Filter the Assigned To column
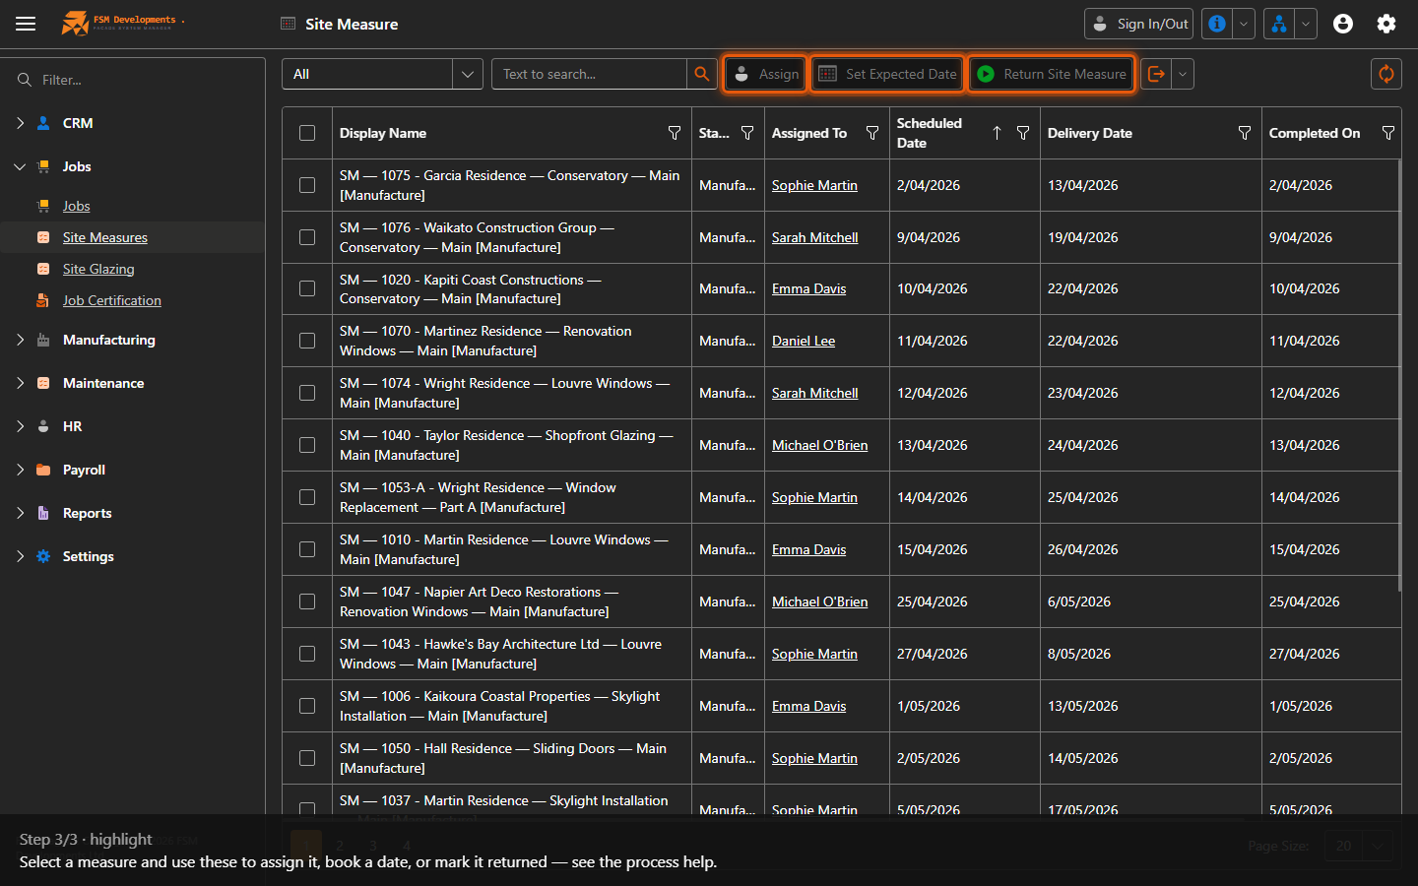 point(872,133)
